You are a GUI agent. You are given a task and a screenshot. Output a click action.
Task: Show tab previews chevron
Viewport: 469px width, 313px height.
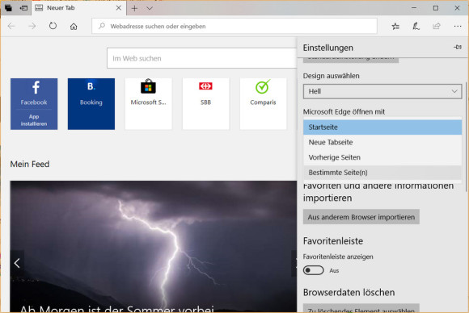pyautogui.click(x=150, y=8)
